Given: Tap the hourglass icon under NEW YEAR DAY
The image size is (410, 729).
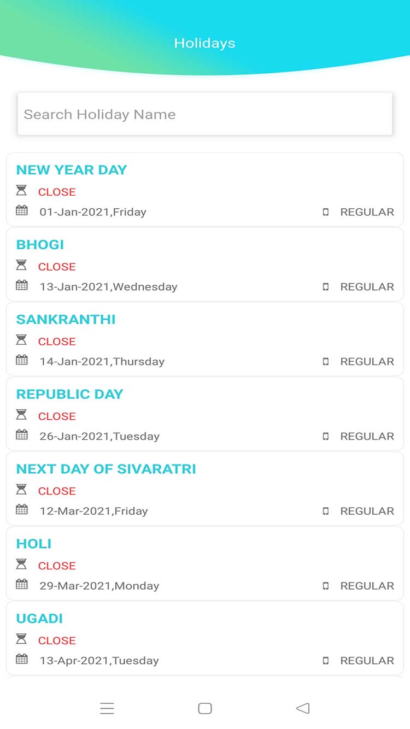Looking at the screenshot, I should [x=21, y=191].
